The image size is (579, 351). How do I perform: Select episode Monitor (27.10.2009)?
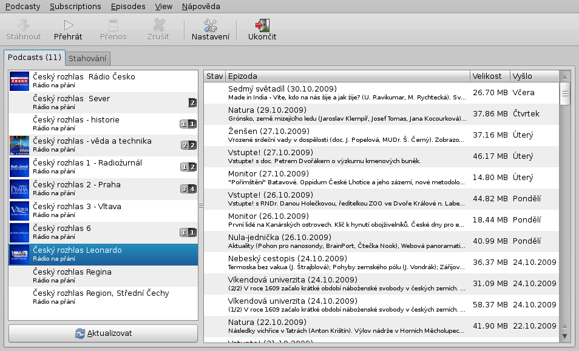pos(381,178)
